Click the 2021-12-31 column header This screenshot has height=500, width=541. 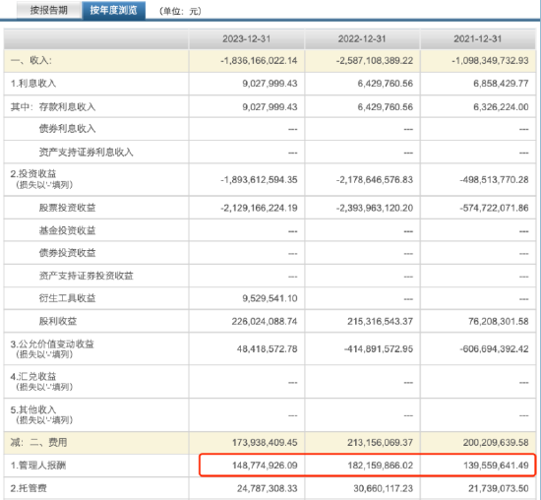tap(477, 38)
